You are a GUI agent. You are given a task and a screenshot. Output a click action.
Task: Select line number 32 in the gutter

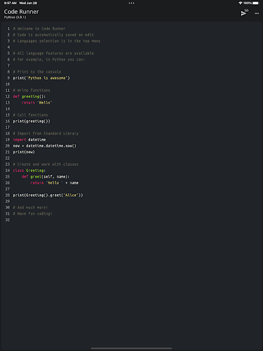tap(8, 220)
